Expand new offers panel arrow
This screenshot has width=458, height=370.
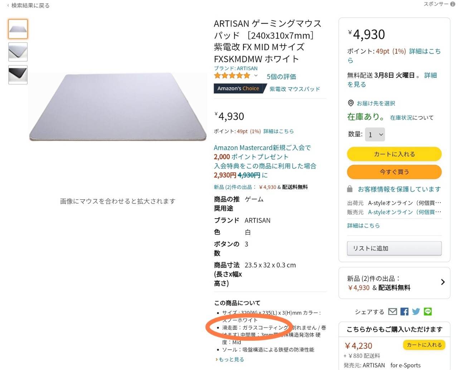pos(443,282)
